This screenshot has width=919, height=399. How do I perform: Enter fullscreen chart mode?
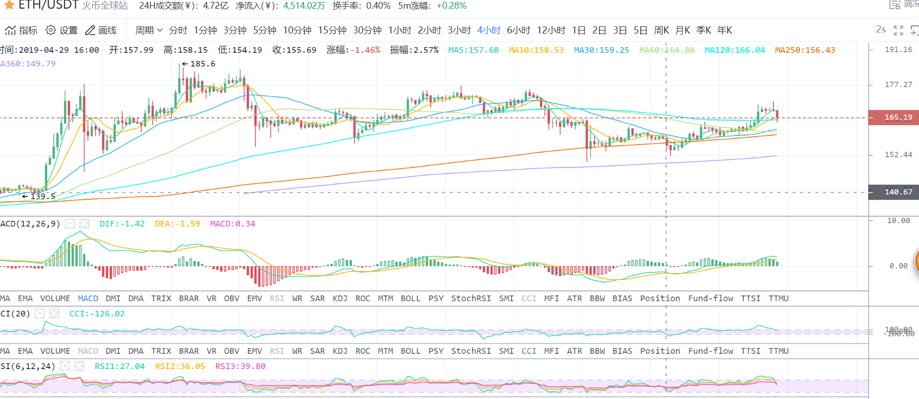898,30
